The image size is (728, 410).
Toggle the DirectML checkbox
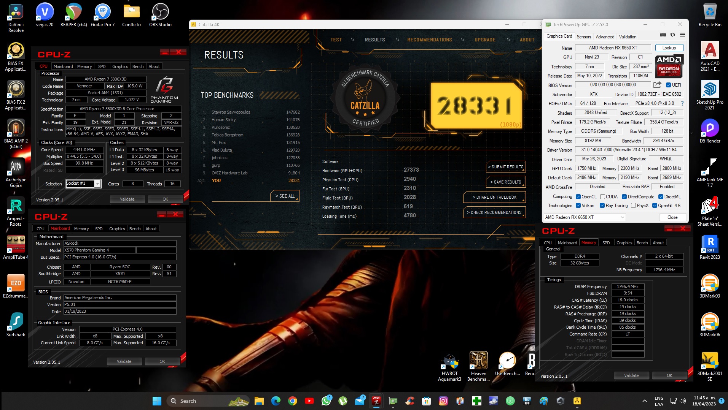pyautogui.click(x=661, y=197)
